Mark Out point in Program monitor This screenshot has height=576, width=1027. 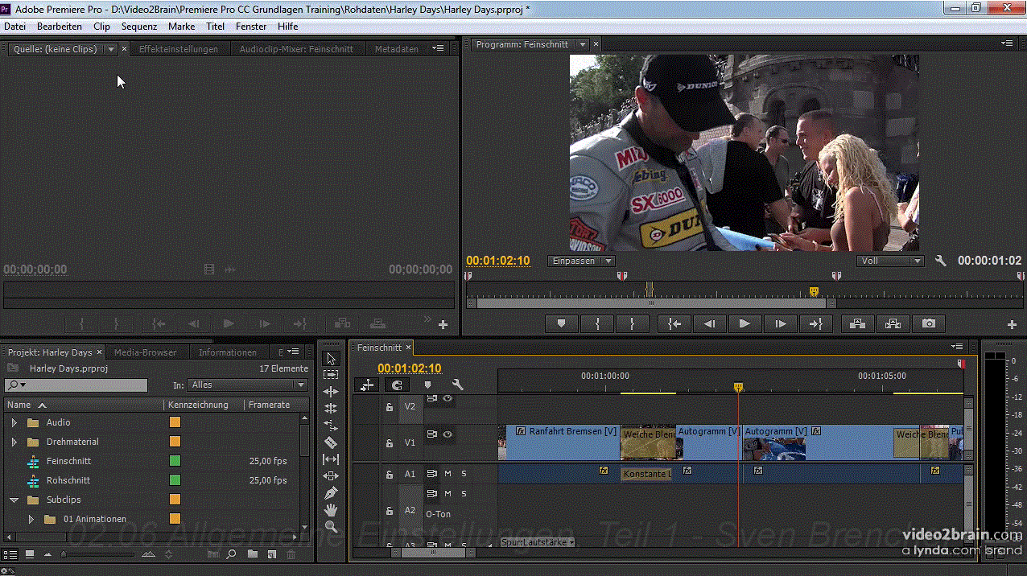[632, 323]
